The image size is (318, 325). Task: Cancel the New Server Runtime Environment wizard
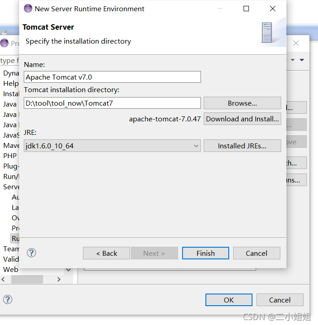tap(257, 253)
